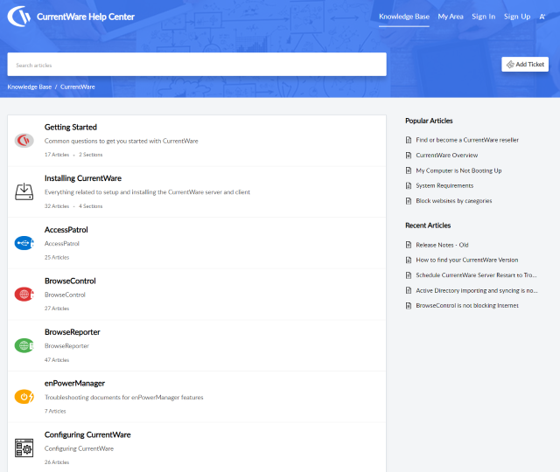
Task: Click '17 Articles' under Getting Started
Action: (57, 155)
